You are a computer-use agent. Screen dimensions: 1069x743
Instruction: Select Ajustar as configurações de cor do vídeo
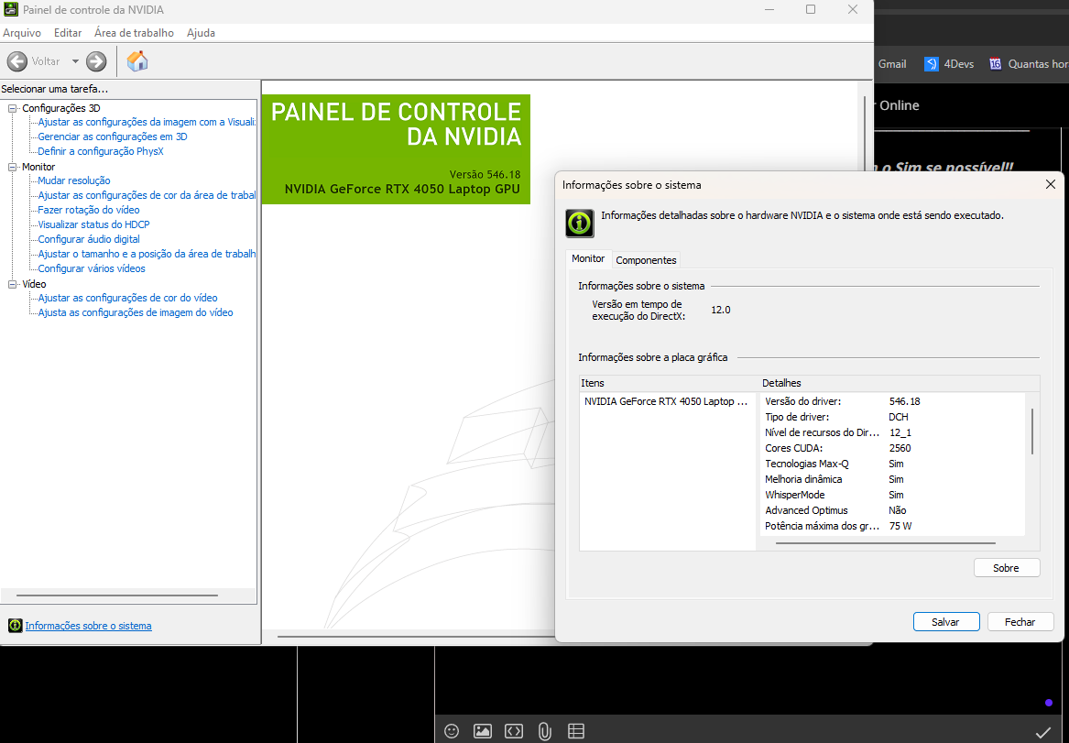127,298
